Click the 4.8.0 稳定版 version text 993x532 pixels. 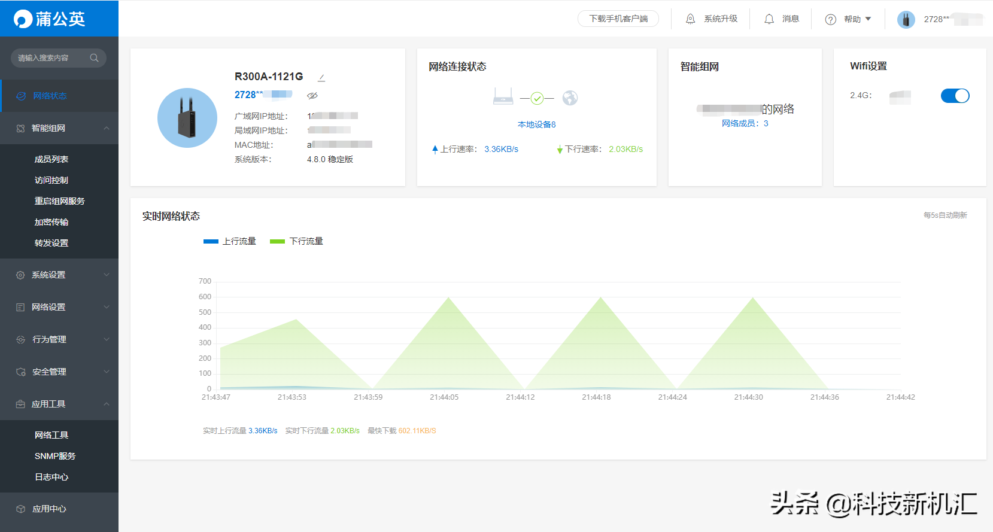tap(330, 159)
